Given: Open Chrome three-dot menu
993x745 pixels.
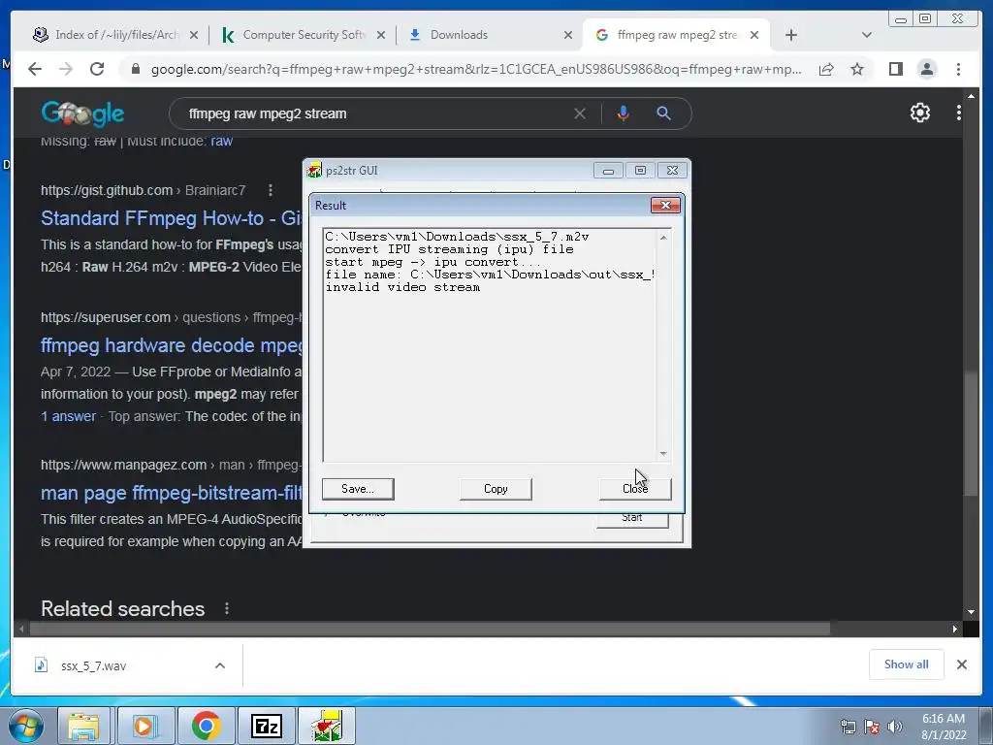Looking at the screenshot, I should click(958, 69).
